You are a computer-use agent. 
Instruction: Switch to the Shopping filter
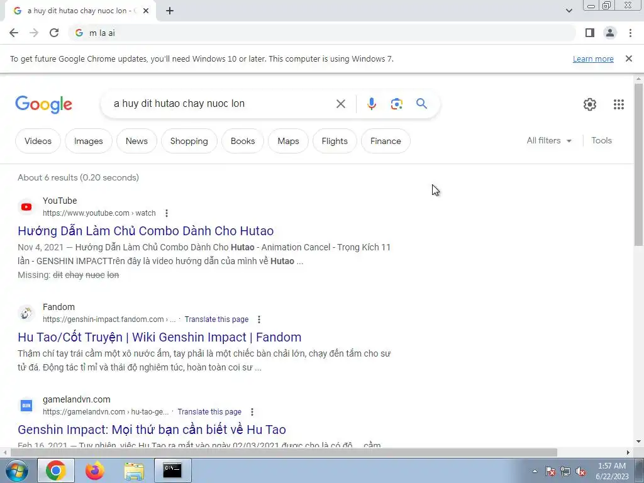[189, 141]
